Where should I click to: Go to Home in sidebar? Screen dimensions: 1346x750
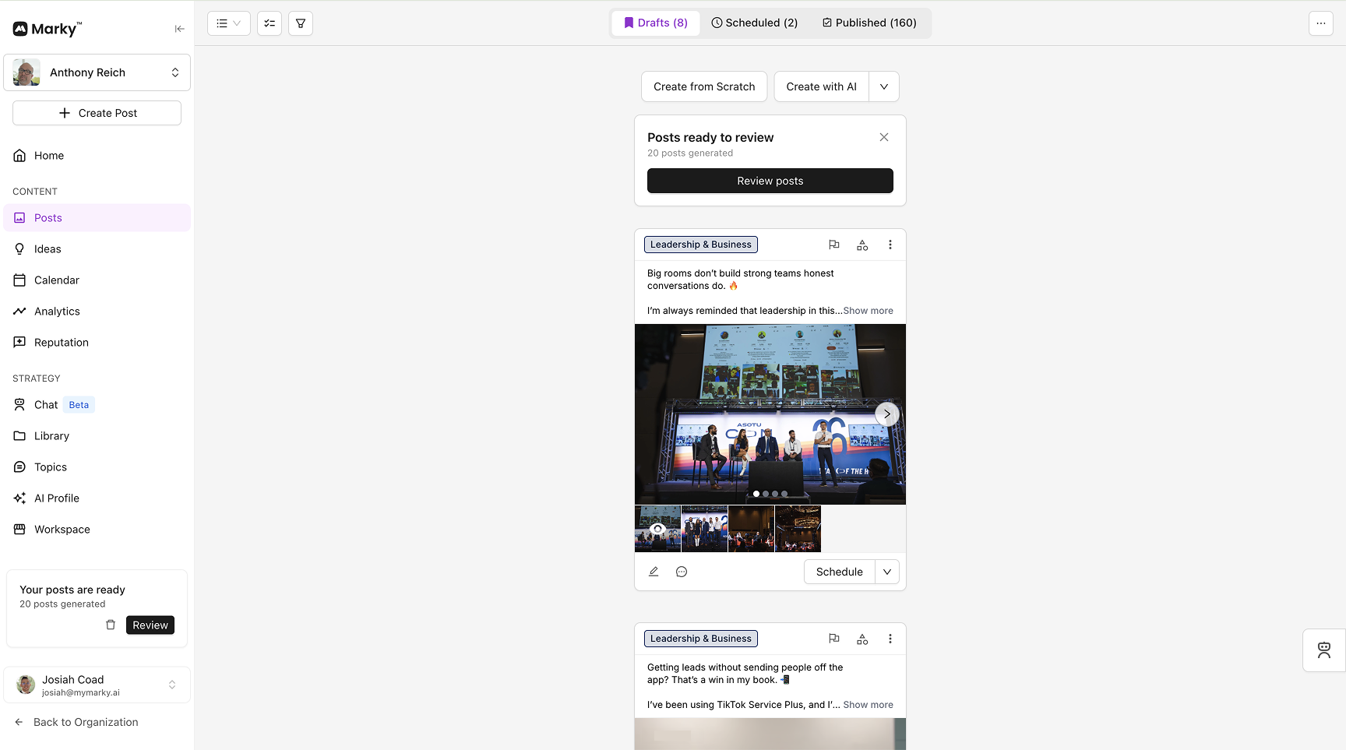click(97, 156)
